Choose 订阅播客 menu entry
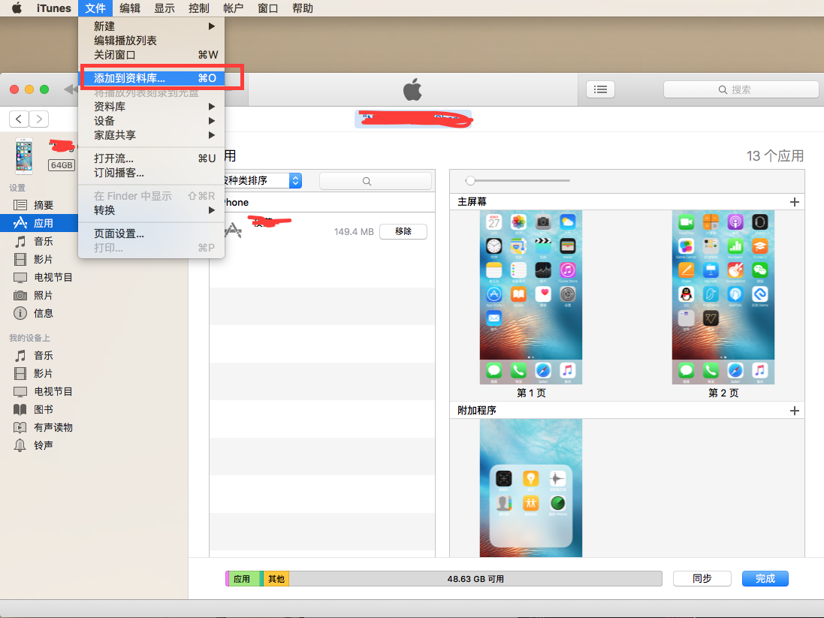This screenshot has height=618, width=824. [x=151, y=173]
